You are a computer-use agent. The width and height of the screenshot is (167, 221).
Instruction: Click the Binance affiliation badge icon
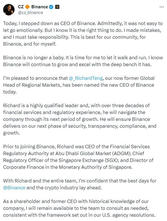[57, 7]
